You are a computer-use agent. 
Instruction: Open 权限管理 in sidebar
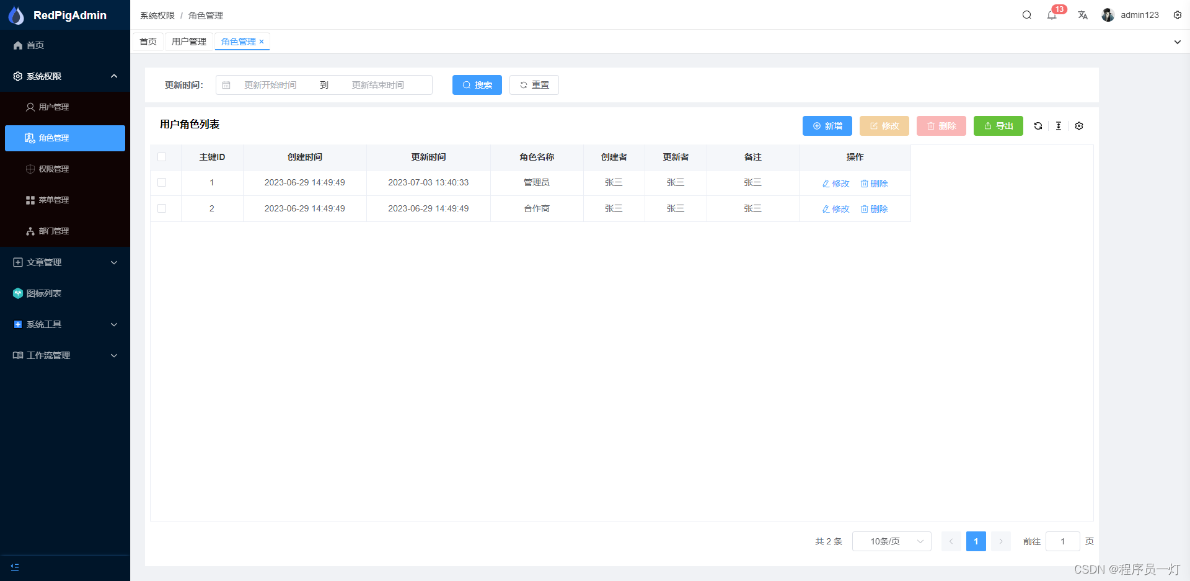point(65,169)
